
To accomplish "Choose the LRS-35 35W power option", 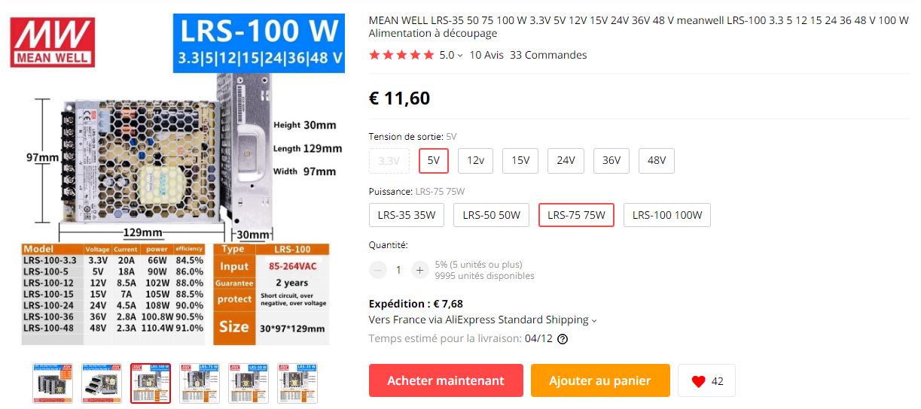I will (x=407, y=215).
